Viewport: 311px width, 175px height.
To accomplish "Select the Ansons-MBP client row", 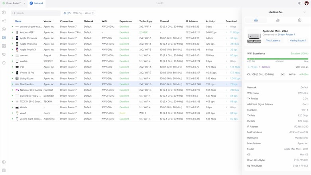I will pos(126,32).
